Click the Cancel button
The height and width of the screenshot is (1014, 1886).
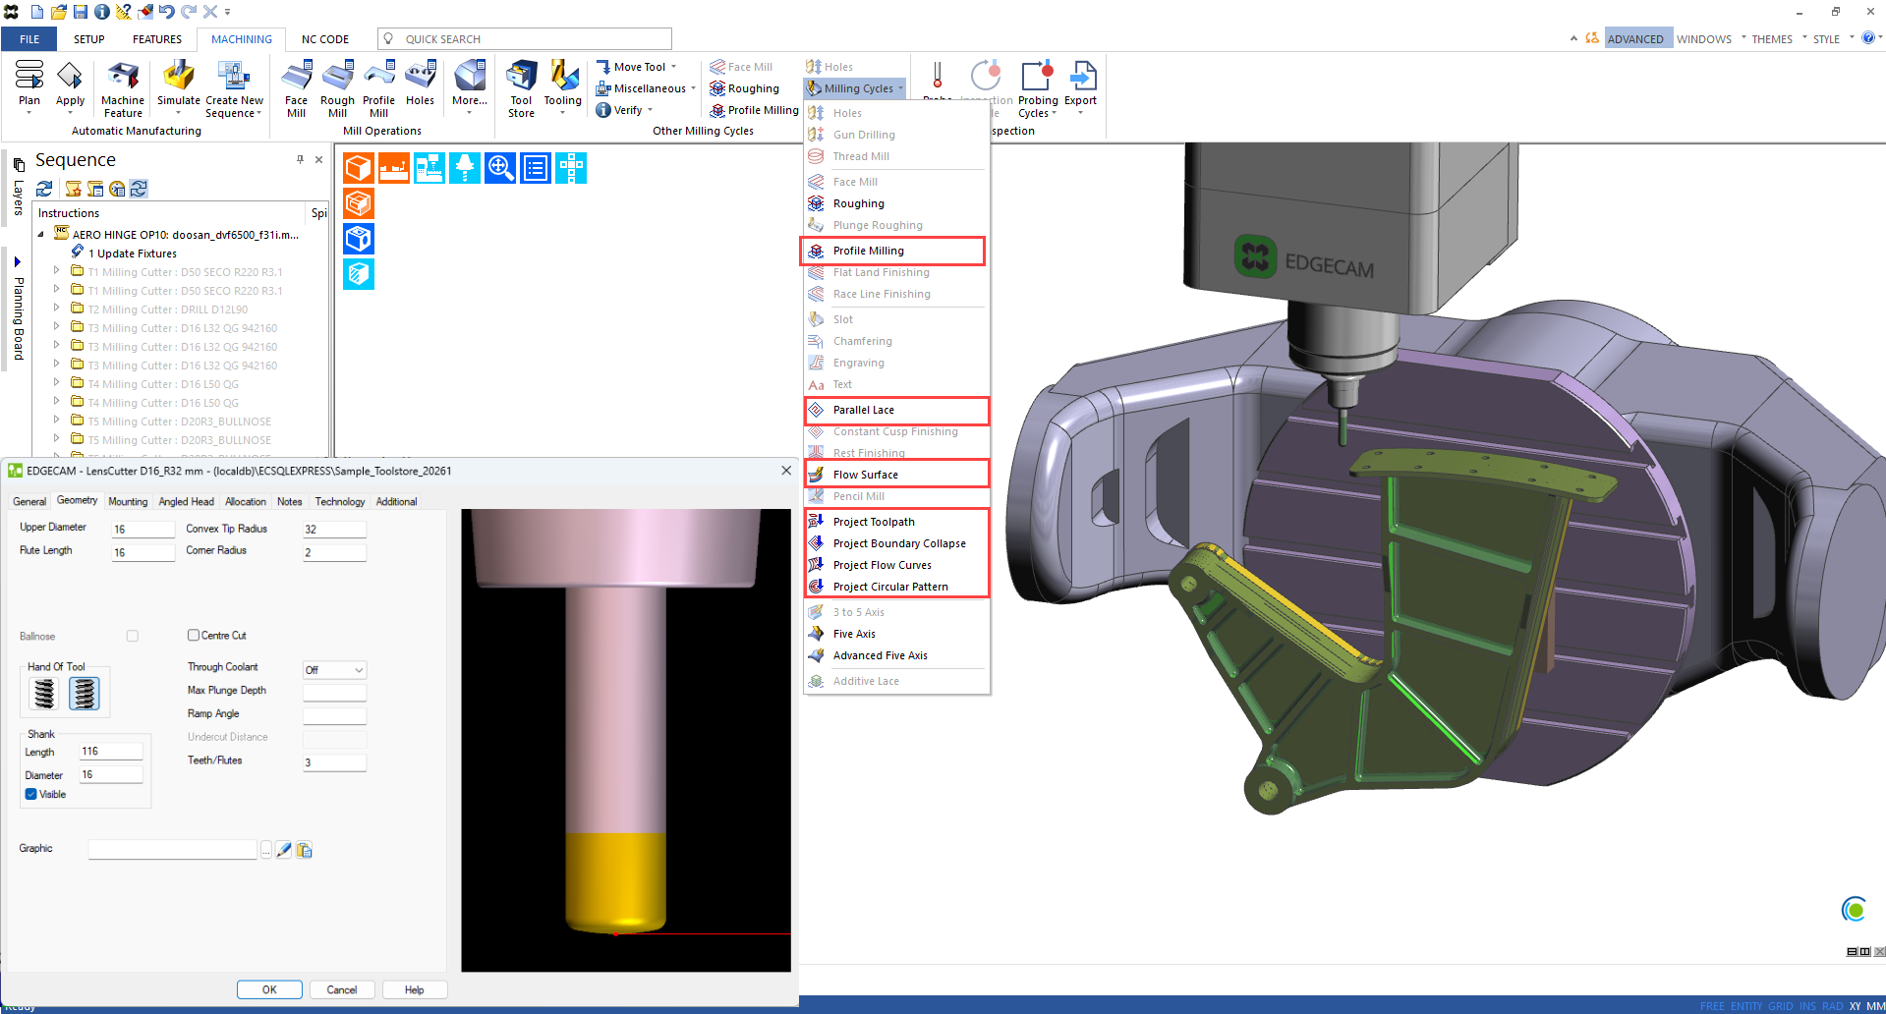(x=342, y=989)
